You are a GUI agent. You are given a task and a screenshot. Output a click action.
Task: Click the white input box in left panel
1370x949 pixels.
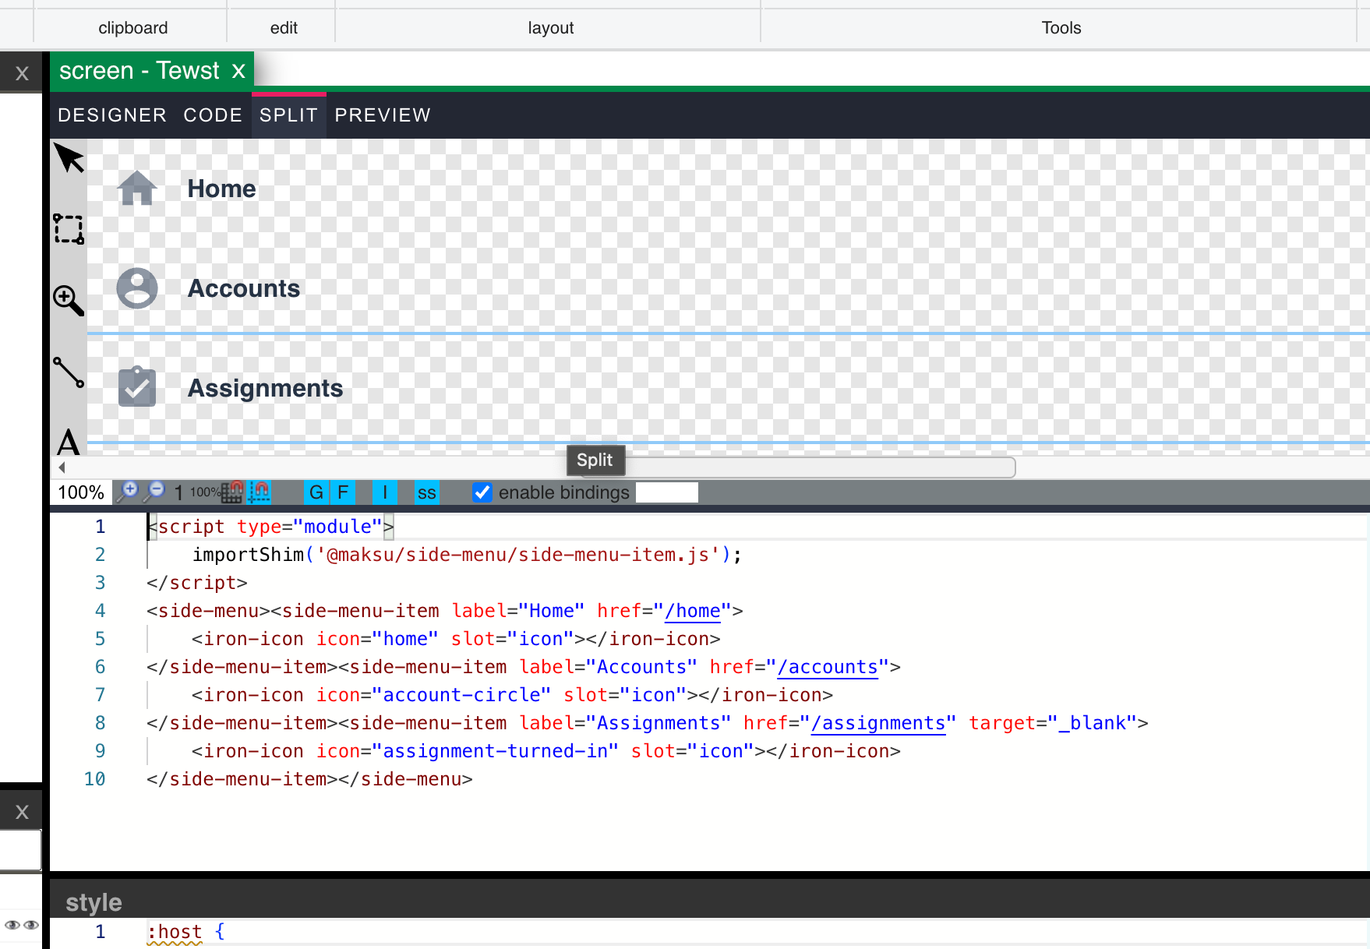[x=21, y=849]
